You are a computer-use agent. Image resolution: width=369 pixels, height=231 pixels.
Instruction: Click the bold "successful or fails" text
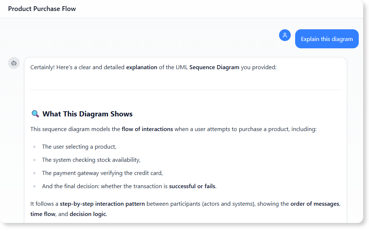(x=192, y=186)
